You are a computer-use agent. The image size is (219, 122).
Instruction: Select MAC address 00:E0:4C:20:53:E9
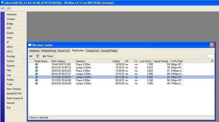pyautogui.click(x=61, y=71)
